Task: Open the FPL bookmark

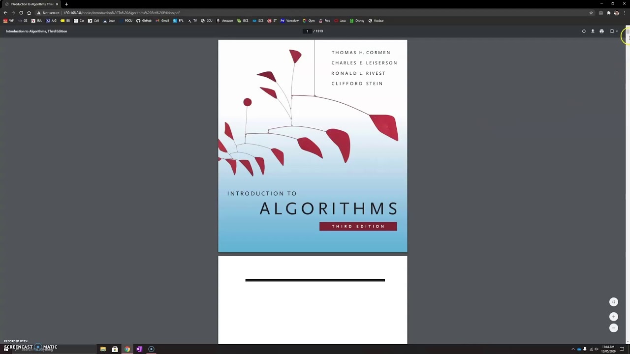Action: [x=178, y=21]
